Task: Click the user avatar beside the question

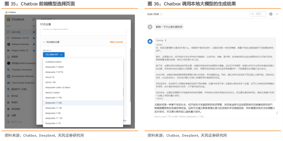Action: 150,27
